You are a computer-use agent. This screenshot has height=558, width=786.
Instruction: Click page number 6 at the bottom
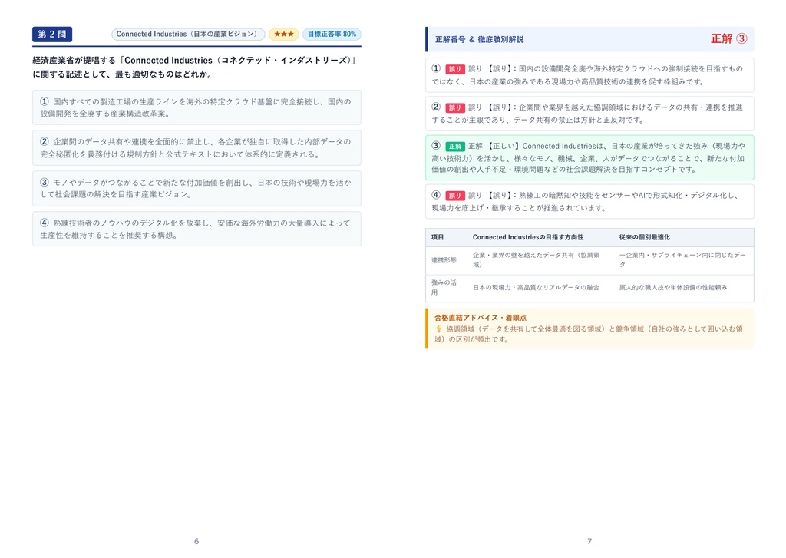[x=196, y=541]
